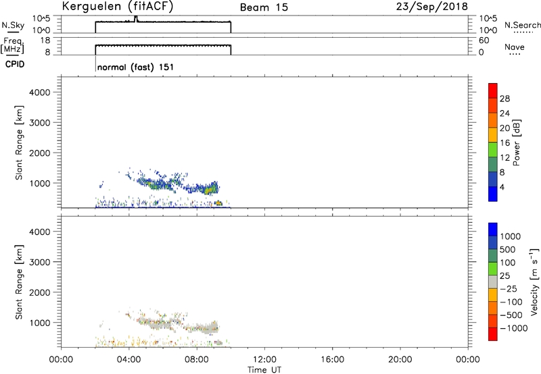
Task: Click the 'Velocity [m s⁻¹]' colorbar label
Action: [534, 282]
